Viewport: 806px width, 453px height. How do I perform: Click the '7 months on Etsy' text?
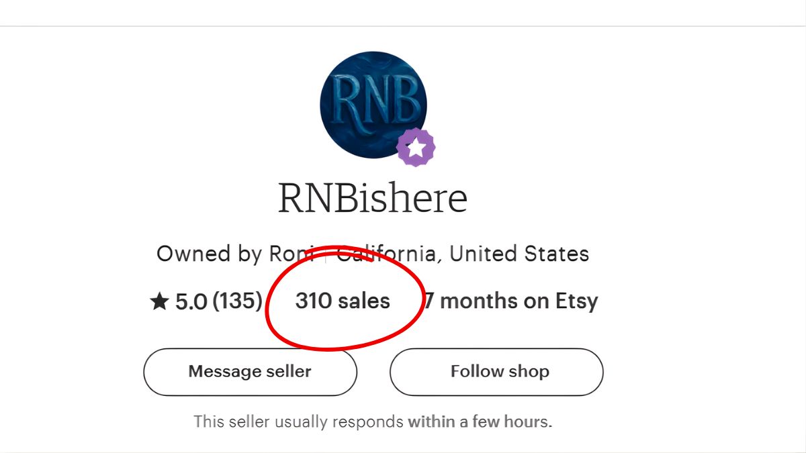(x=510, y=301)
